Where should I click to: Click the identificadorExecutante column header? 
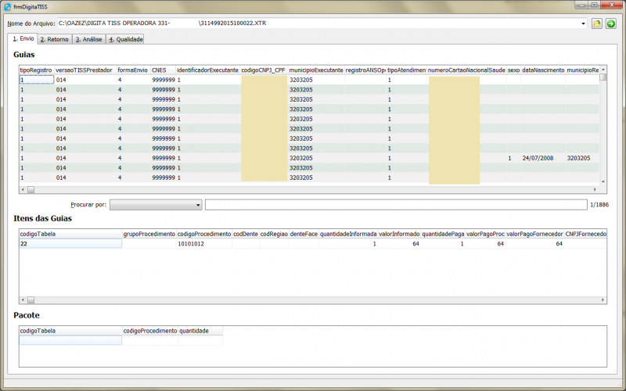[207, 70]
